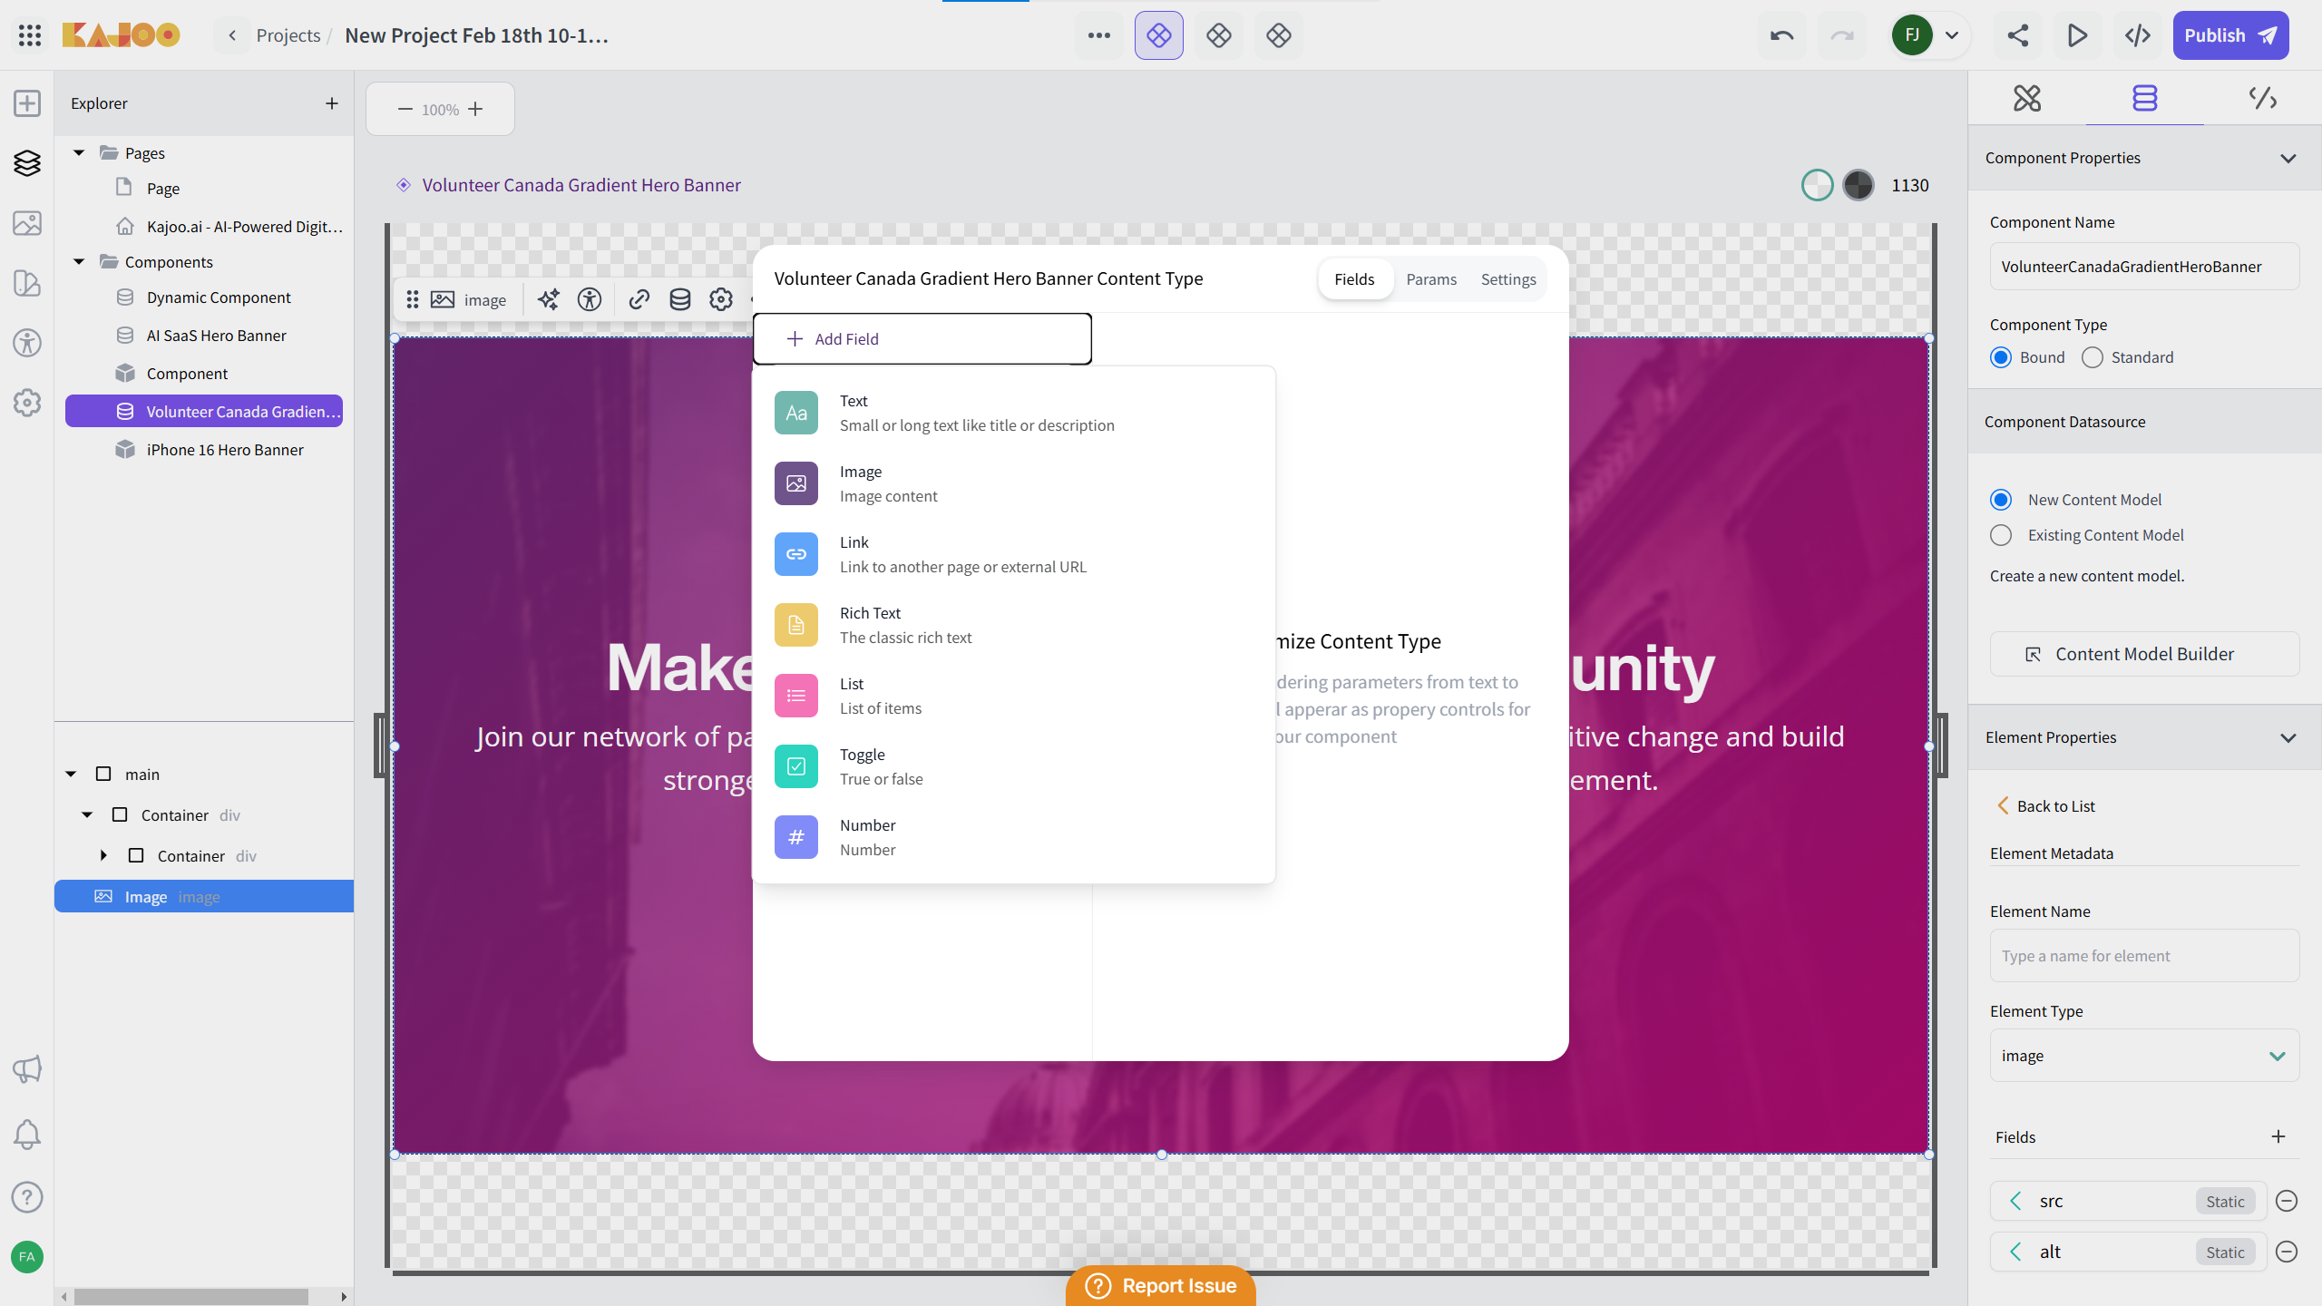Open the layers icon in left sidebar

pos(27,163)
